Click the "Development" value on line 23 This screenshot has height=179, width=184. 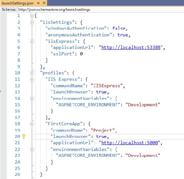click(143, 155)
